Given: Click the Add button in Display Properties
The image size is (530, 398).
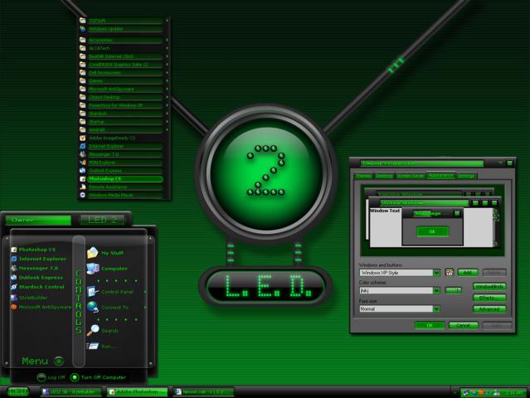Looking at the screenshot, I should [x=468, y=272].
